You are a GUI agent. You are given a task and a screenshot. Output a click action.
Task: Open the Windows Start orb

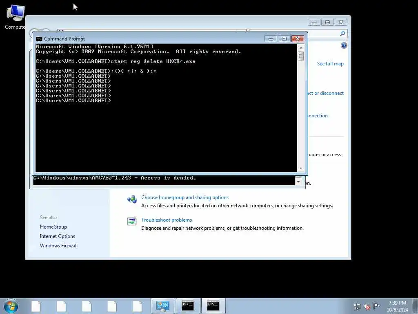11,306
